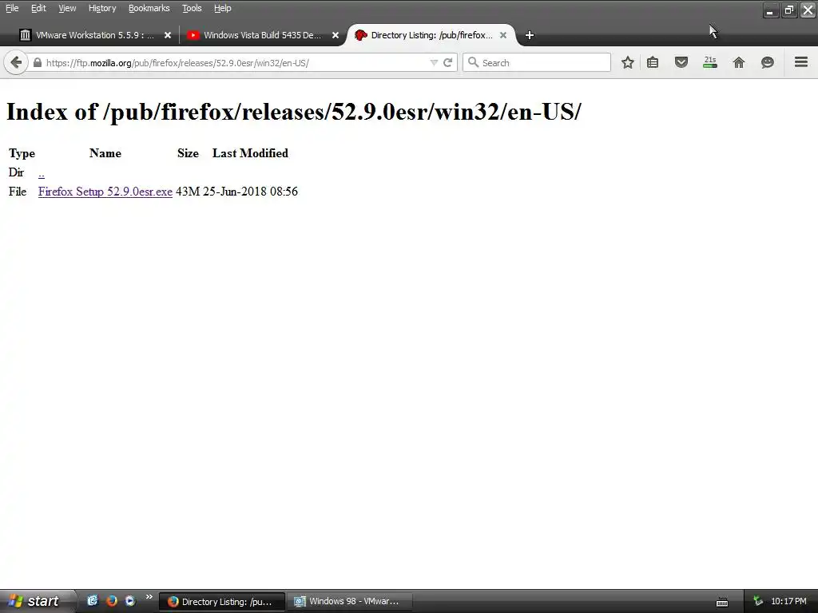
Task: Open the Edit menu
Action: (38, 8)
